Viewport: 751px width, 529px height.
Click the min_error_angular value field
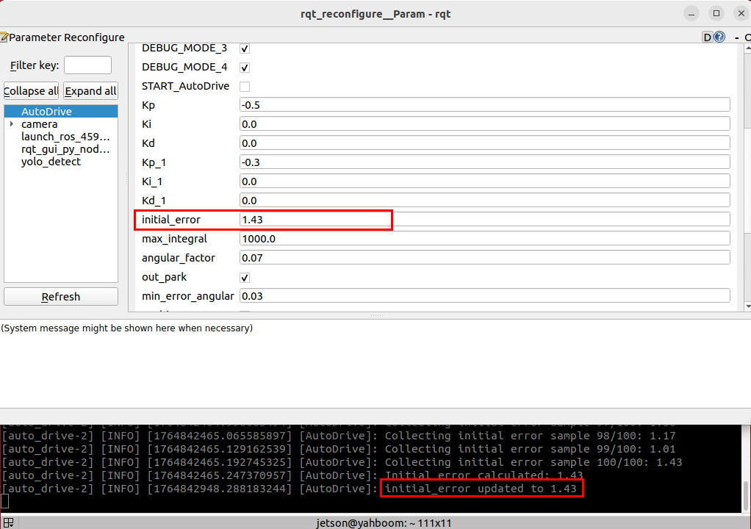(x=485, y=296)
